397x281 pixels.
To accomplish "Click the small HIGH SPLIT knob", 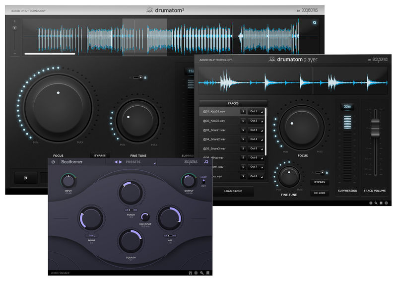I will click(x=145, y=217).
